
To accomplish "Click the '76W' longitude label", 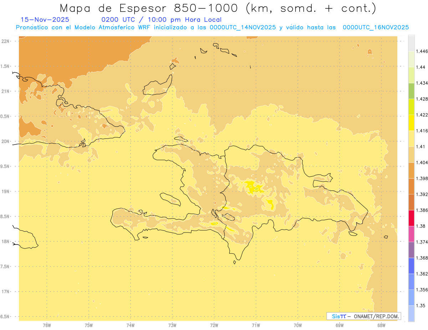I will (x=47, y=325).
